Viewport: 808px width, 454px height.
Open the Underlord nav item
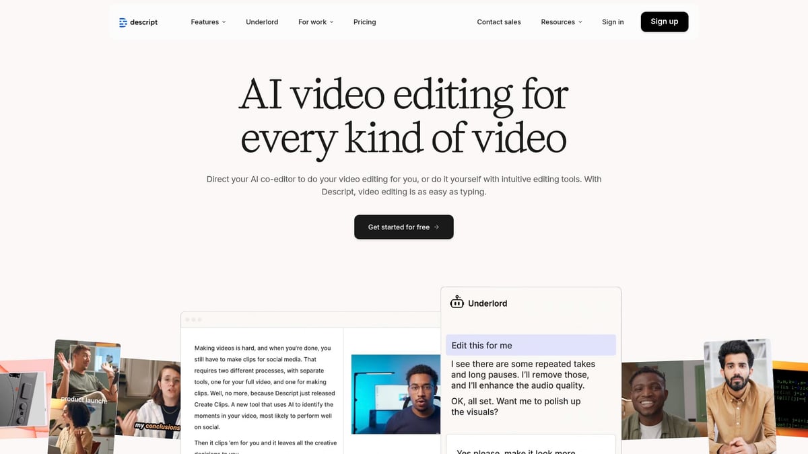click(262, 22)
